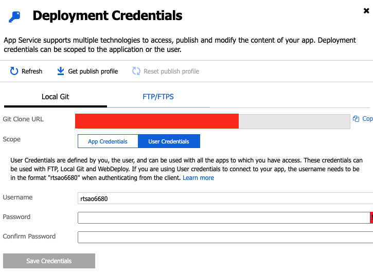Select the App Credentials scope
Screen dimensions: 373x273
[108, 141]
